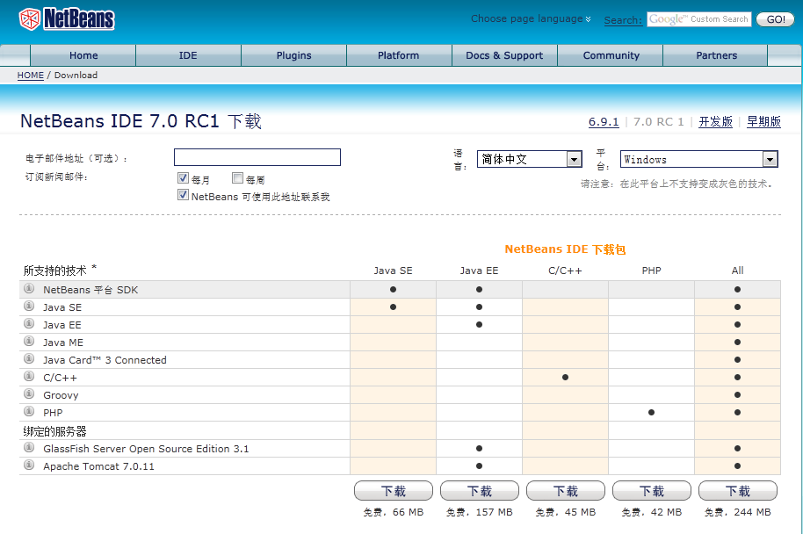Open info icon for GlassFish Server row
Screen dimensions: 803x534
pyautogui.click(x=29, y=447)
